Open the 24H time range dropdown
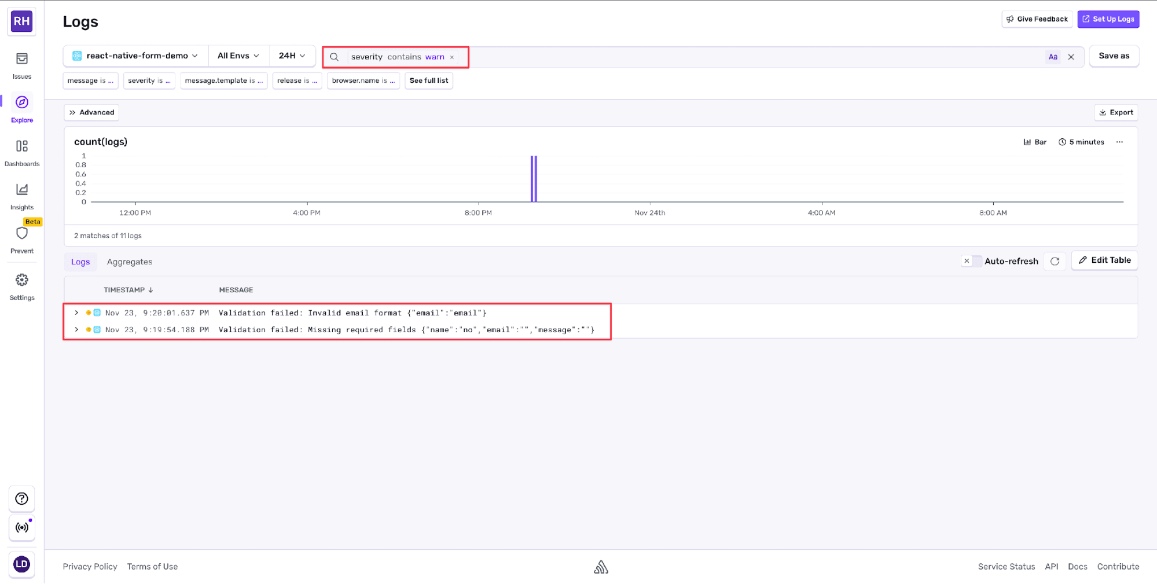 click(292, 56)
